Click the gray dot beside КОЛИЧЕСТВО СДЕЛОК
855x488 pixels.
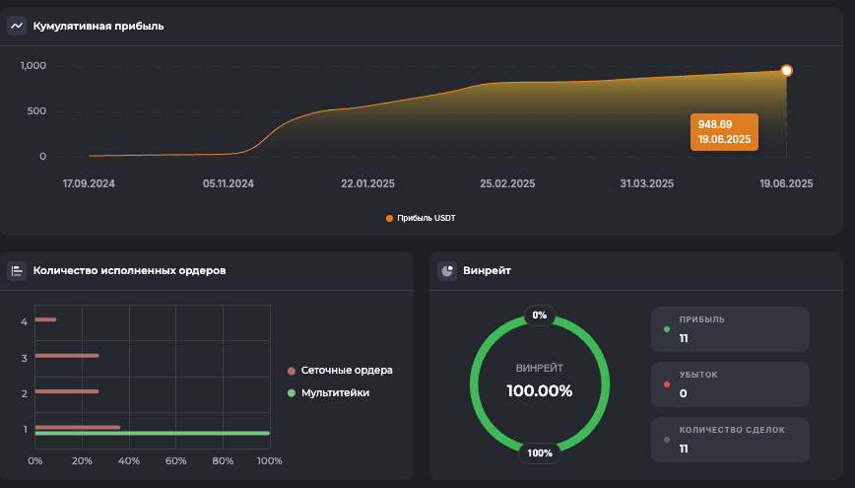[x=667, y=440]
